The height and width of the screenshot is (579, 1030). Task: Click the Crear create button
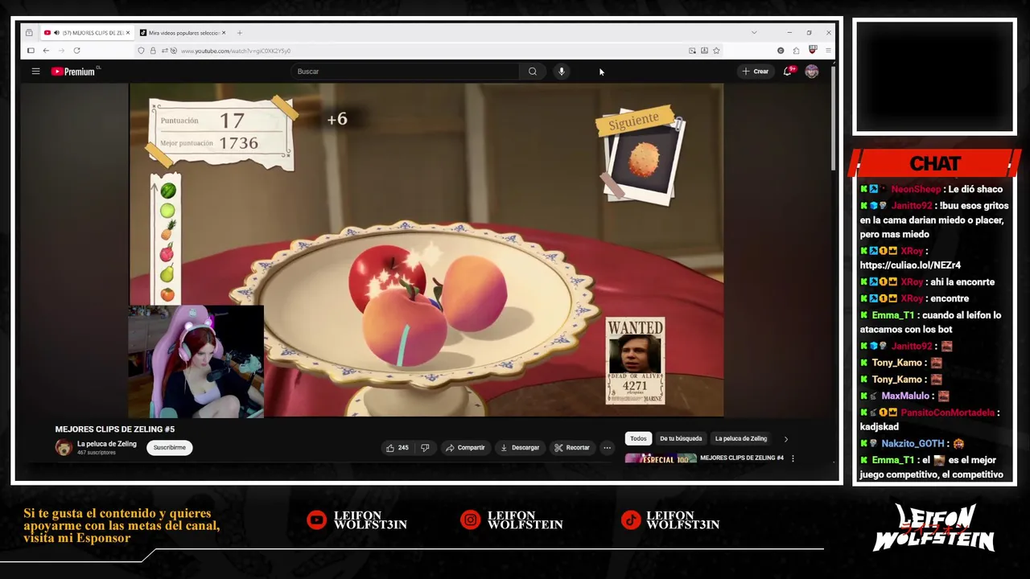point(755,72)
